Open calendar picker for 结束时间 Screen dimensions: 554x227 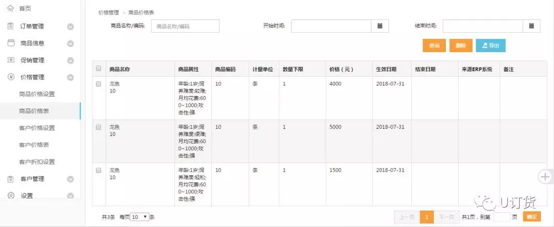pos(531,26)
